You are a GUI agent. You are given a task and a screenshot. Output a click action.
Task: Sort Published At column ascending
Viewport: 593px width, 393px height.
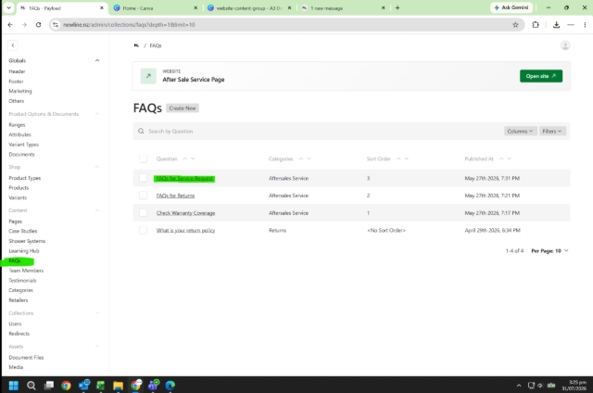click(x=501, y=158)
